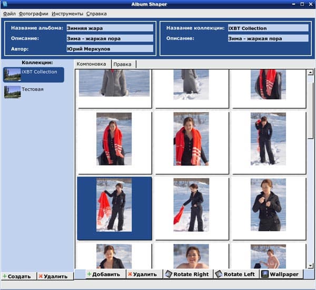The height and width of the screenshot is (290, 316).
Task: Click the Rotate Left button label
Action: 239,274
